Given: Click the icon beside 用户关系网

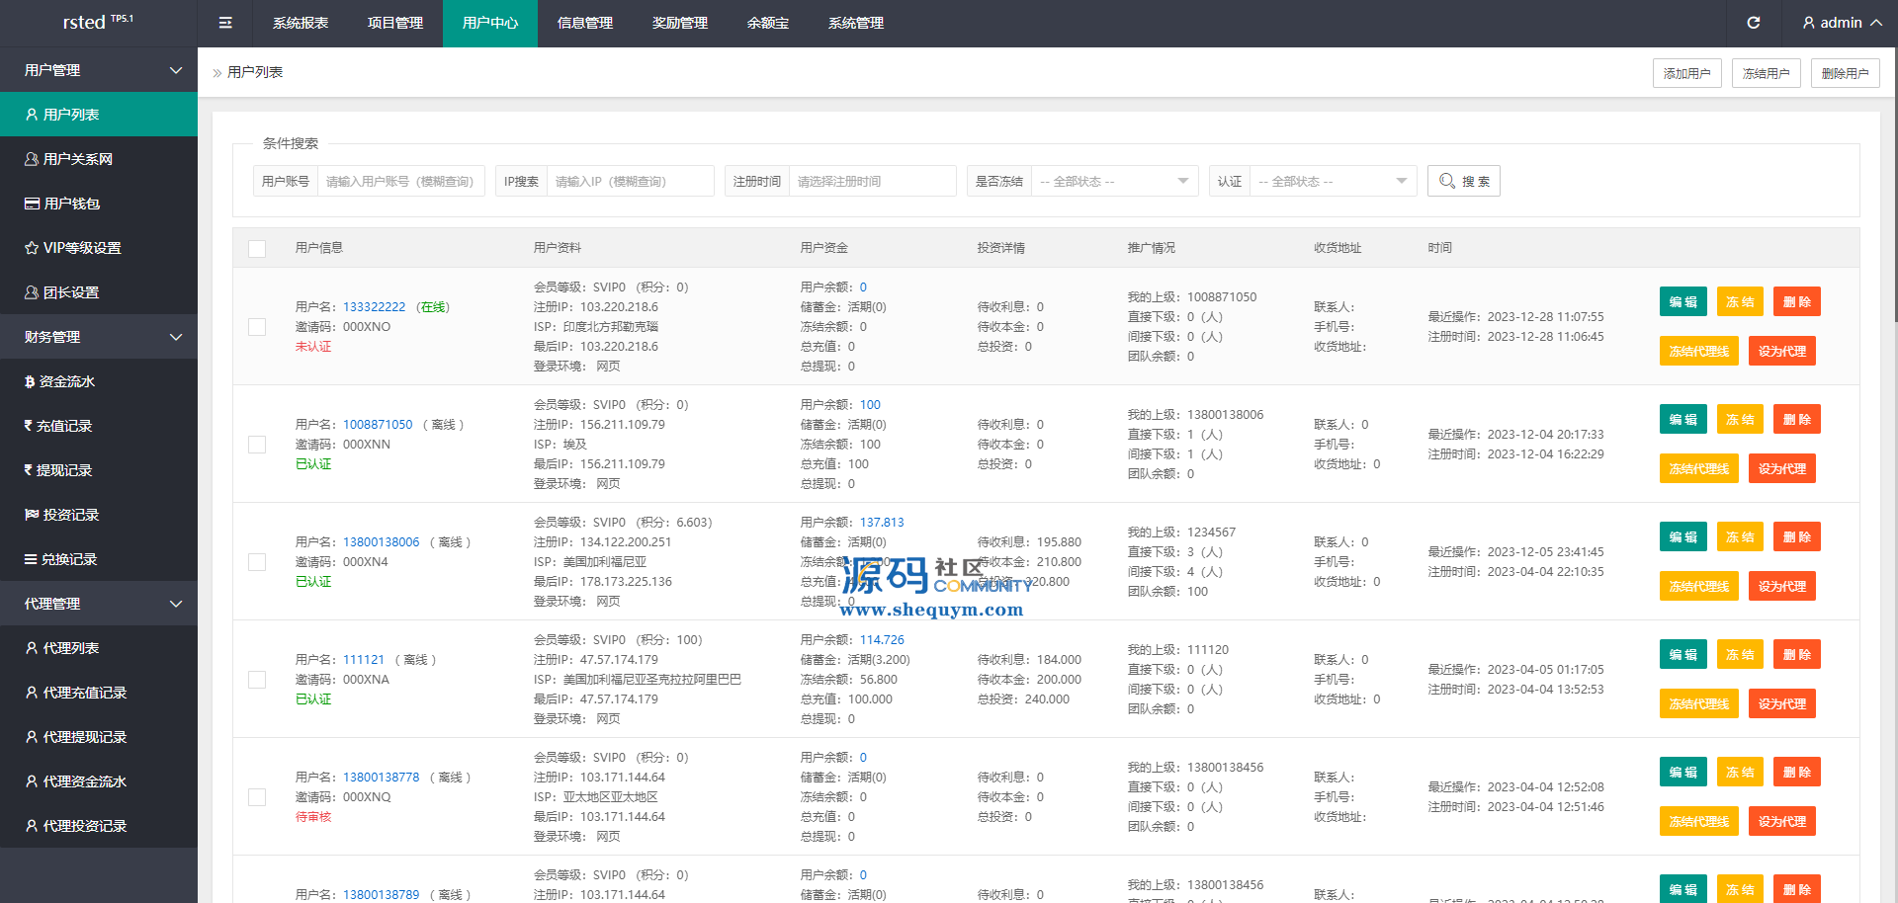Looking at the screenshot, I should pos(32,159).
